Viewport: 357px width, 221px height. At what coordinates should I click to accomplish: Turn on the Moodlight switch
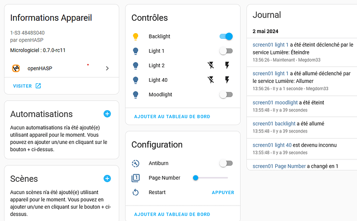click(x=226, y=95)
